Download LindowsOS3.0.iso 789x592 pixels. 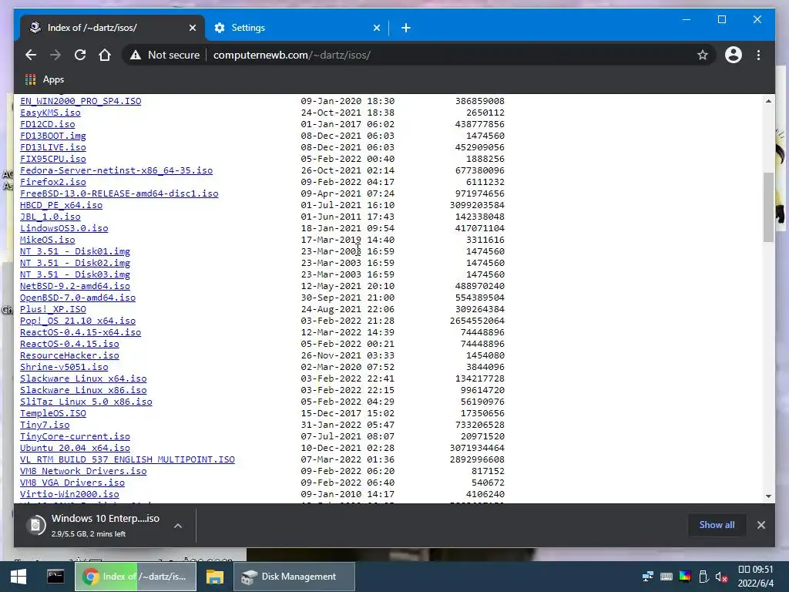[x=64, y=228]
